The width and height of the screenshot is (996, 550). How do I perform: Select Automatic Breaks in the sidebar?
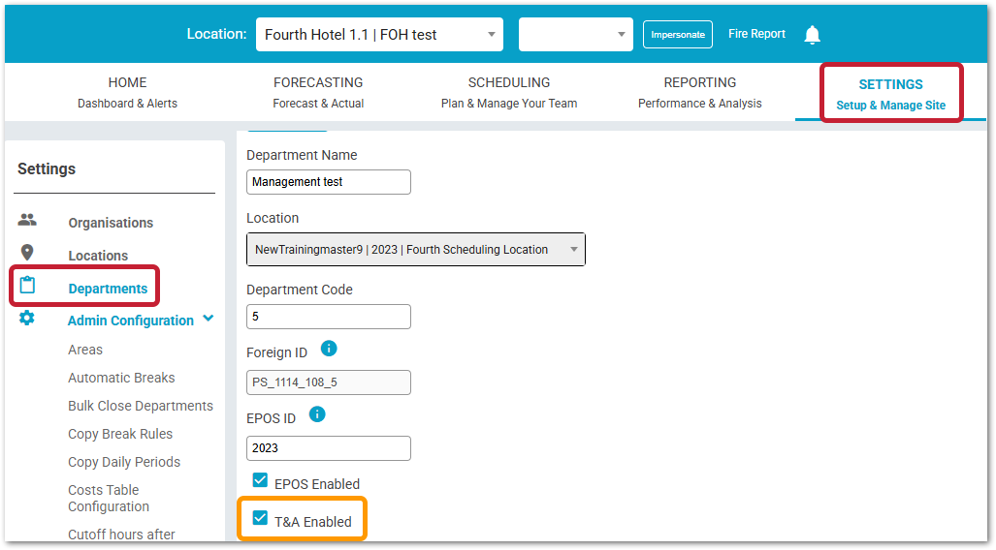pyautogui.click(x=121, y=378)
